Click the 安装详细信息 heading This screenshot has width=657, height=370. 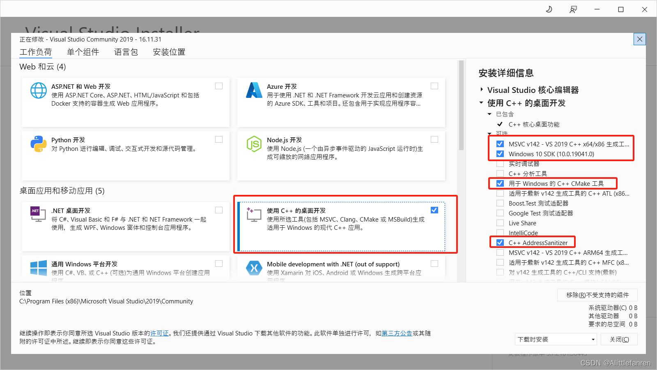[506, 73]
